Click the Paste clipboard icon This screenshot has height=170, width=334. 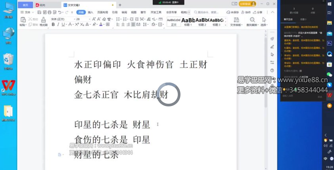pos(23,20)
